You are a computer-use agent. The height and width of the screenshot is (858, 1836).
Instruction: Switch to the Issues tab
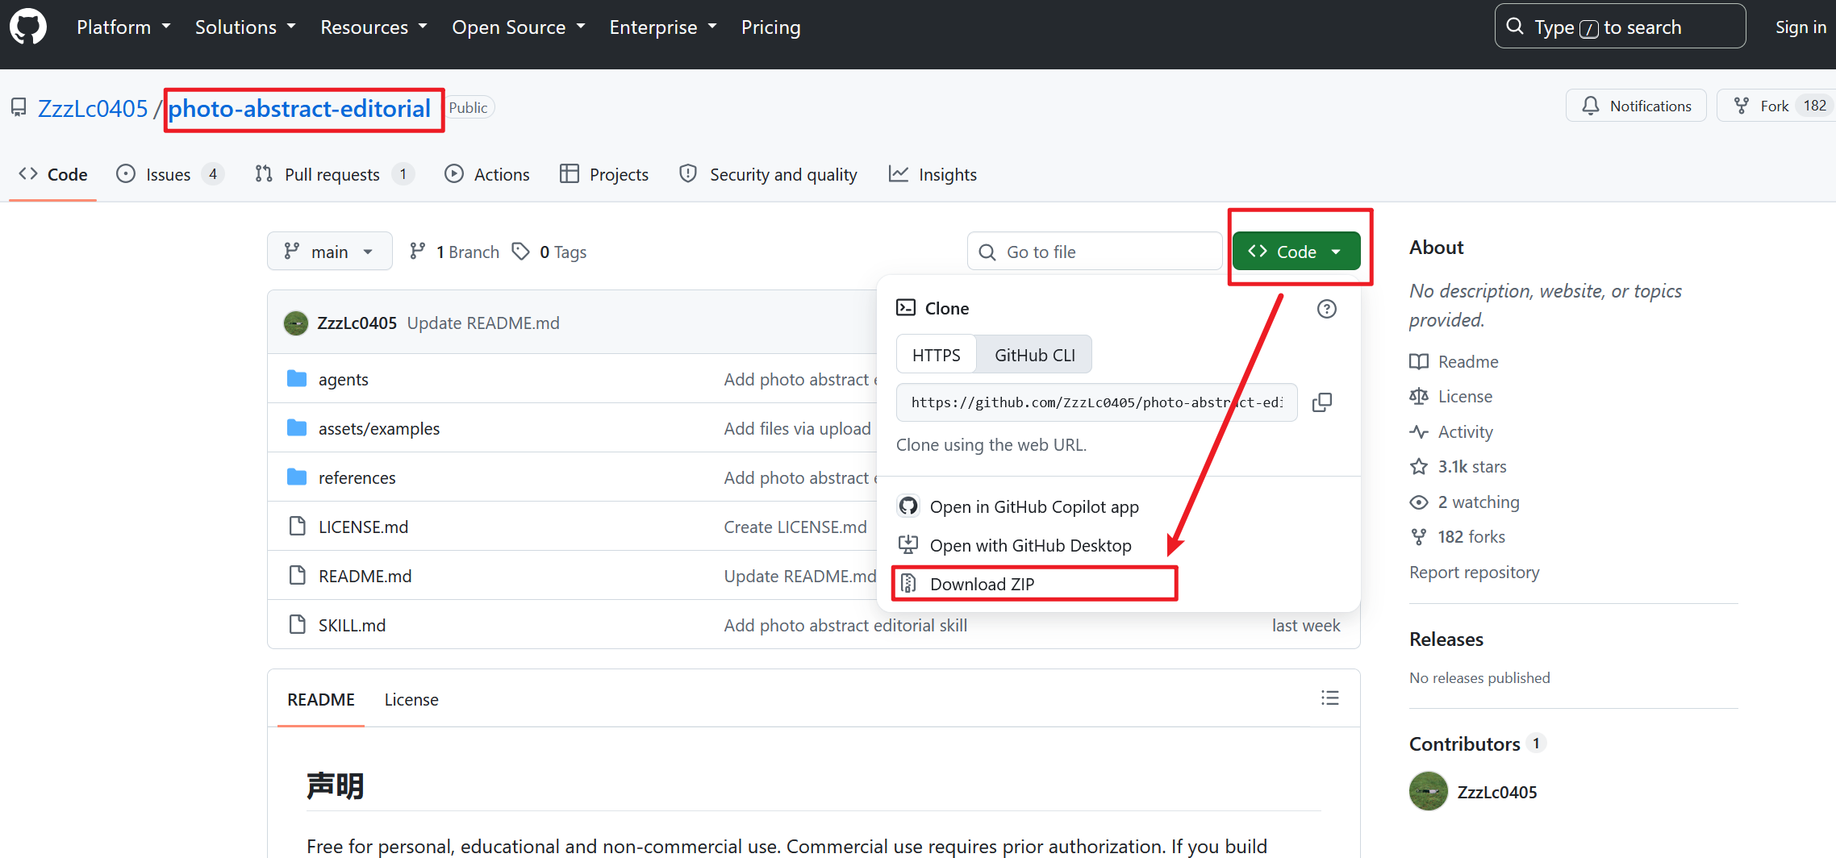click(x=170, y=174)
